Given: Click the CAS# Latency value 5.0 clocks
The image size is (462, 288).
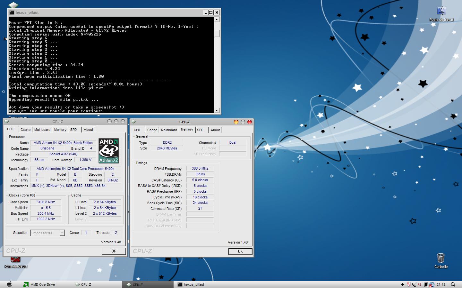Looking at the screenshot, I should [200, 180].
